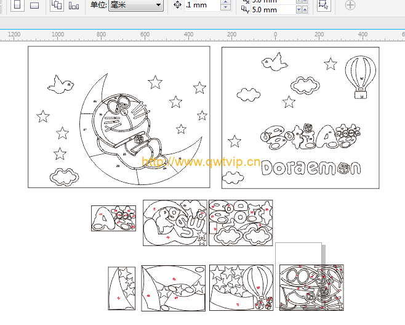
Task: Apply page layout to all pages
Action: 57,5
